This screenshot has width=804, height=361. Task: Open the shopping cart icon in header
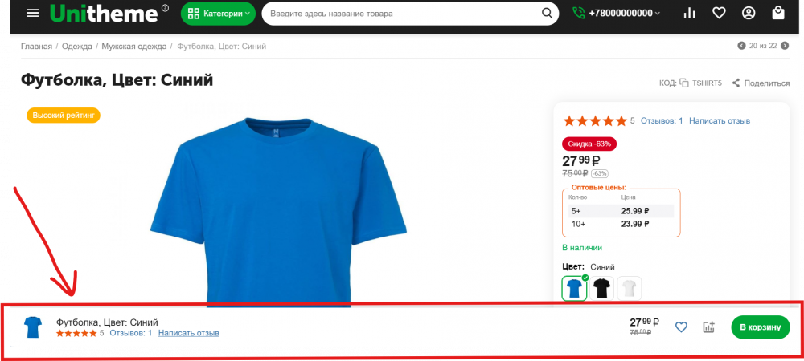777,14
